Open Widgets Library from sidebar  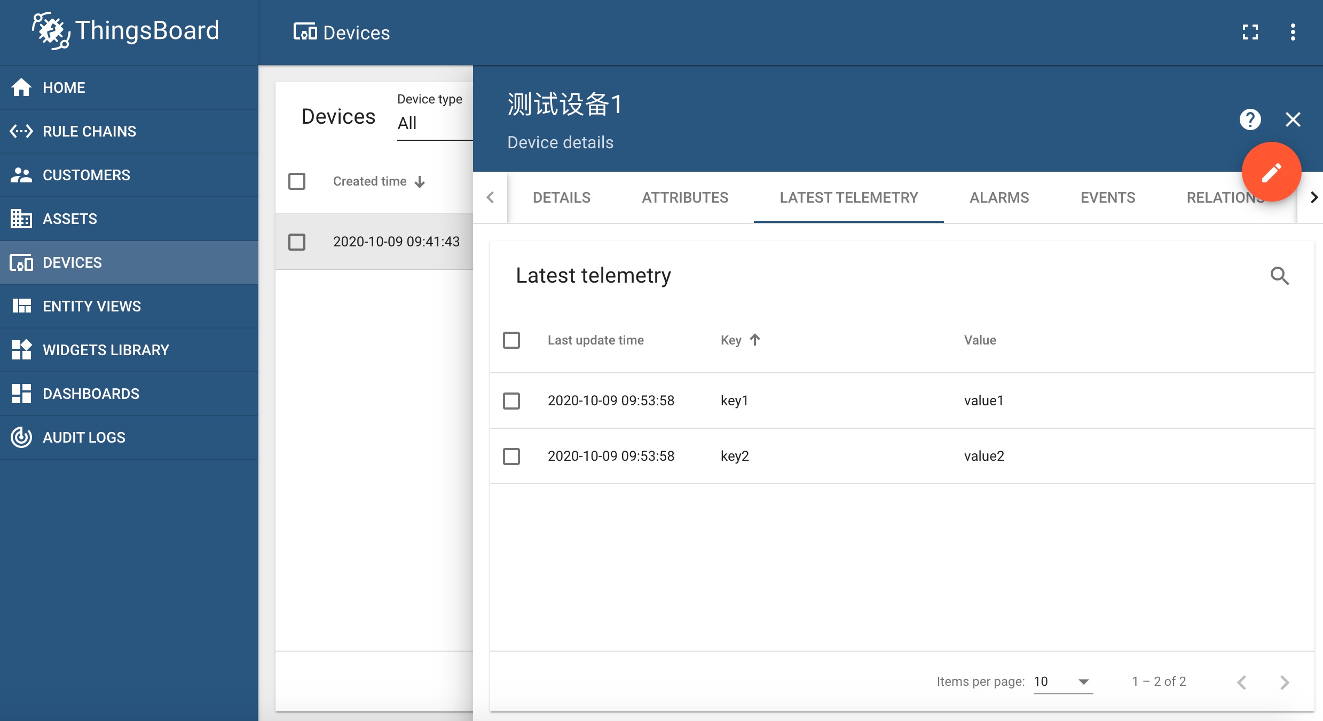tap(106, 350)
